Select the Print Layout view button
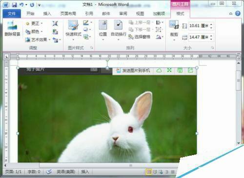Viewport: 244px width, 178px height. [148, 172]
